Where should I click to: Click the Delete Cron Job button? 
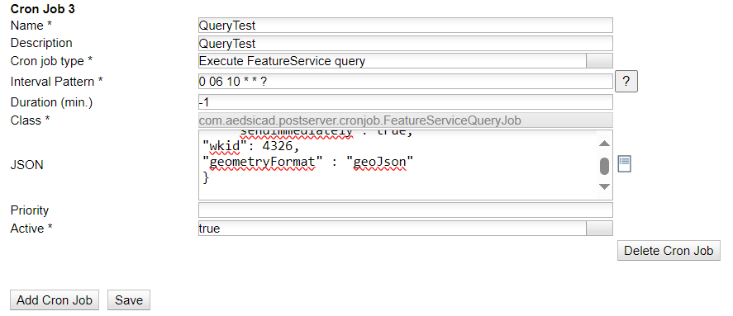pos(669,251)
